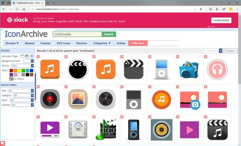Open the blue media folder icon
241x146 pixels.
189,69
